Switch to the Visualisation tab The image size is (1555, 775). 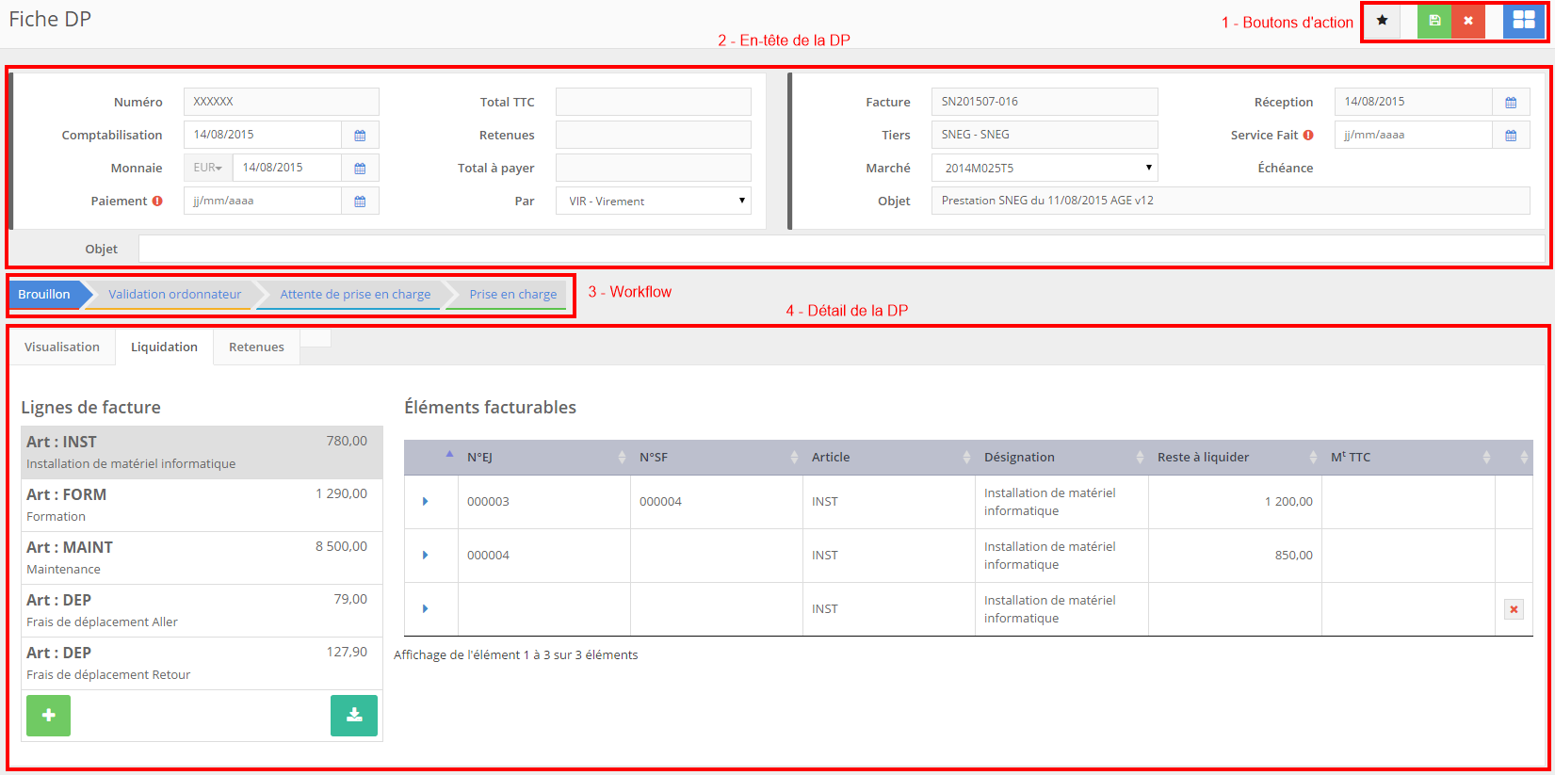pos(62,347)
